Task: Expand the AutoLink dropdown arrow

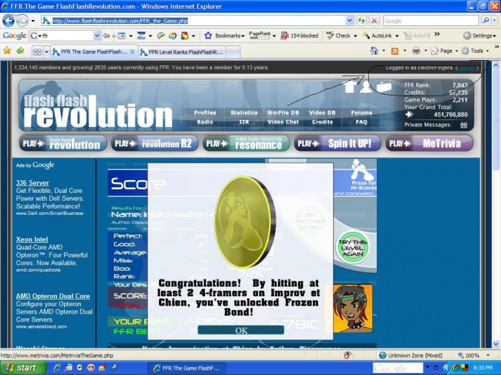Action: [x=397, y=36]
